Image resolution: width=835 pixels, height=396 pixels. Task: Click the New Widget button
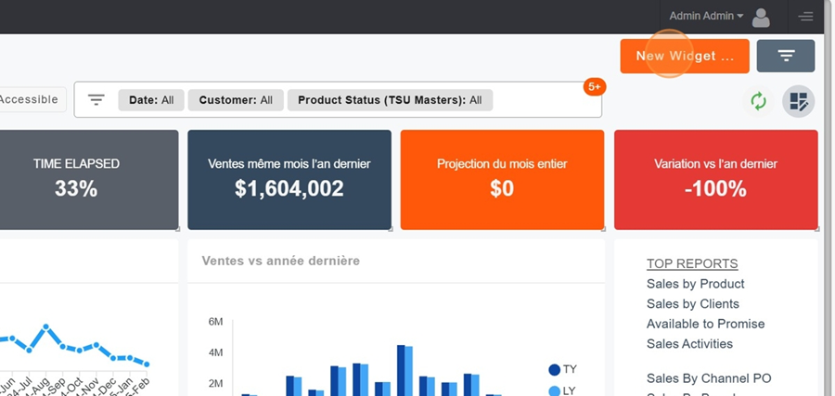click(x=684, y=56)
